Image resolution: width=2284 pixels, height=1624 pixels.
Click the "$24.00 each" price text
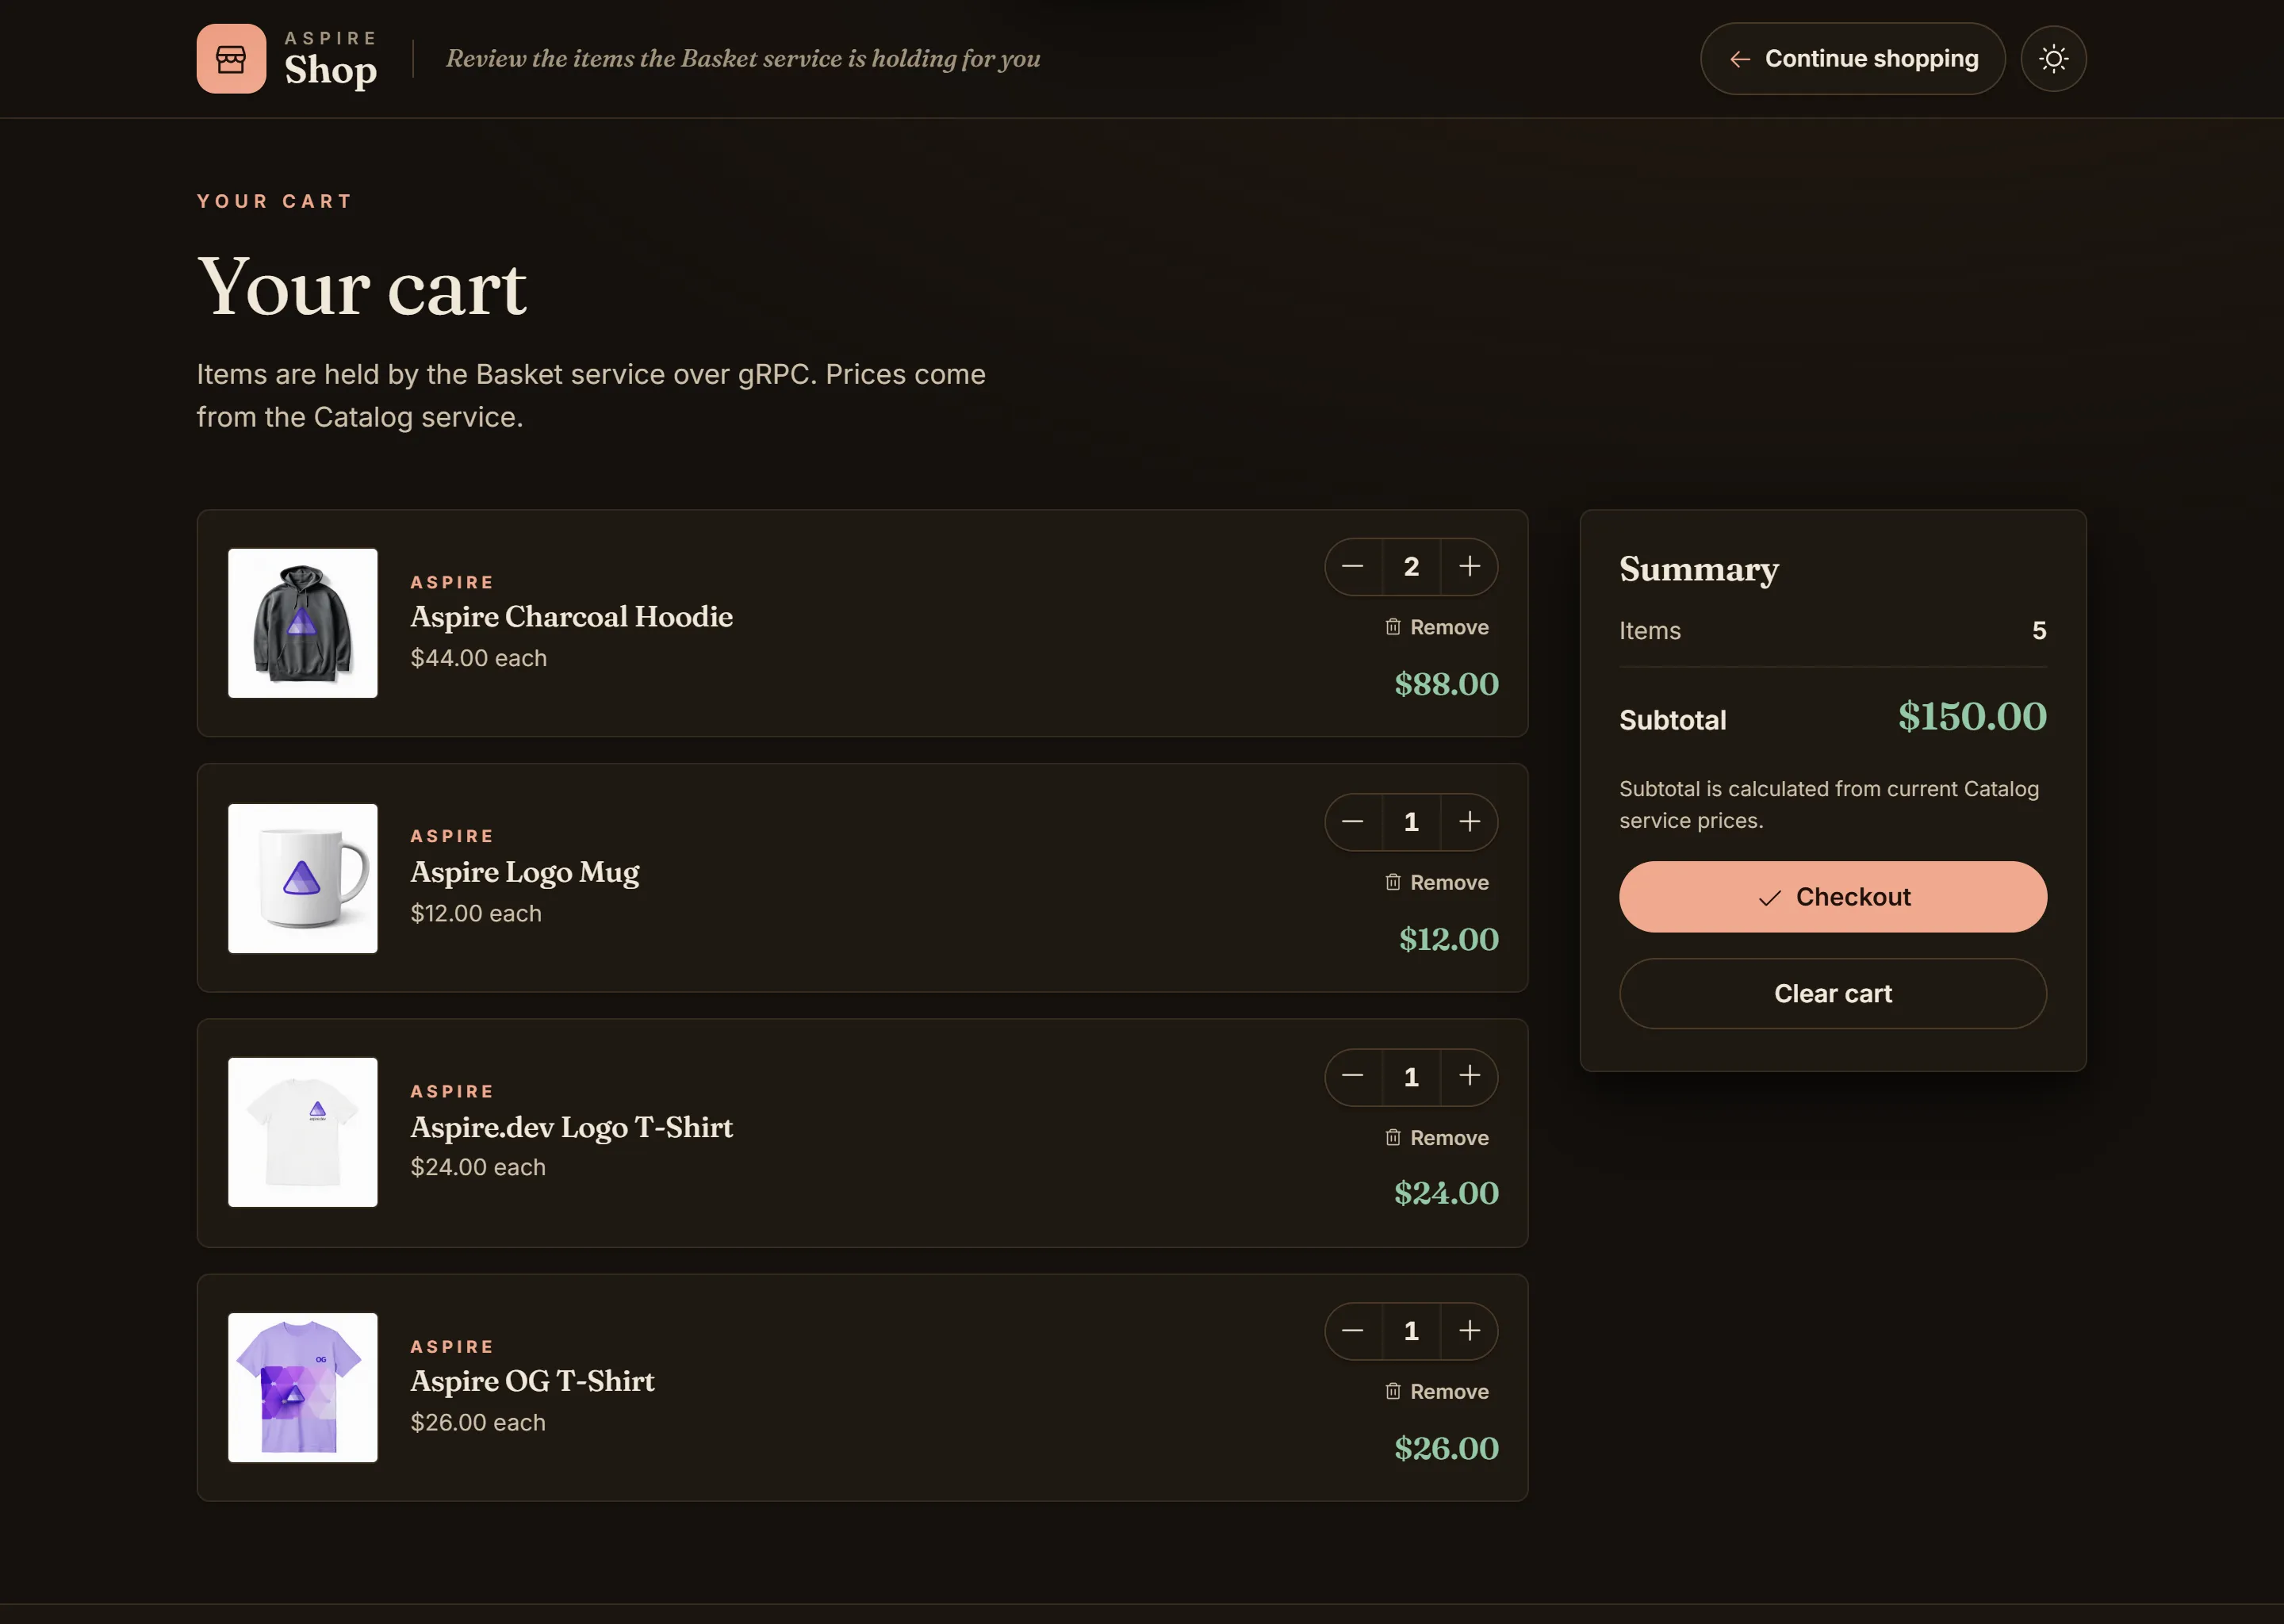coord(478,1167)
